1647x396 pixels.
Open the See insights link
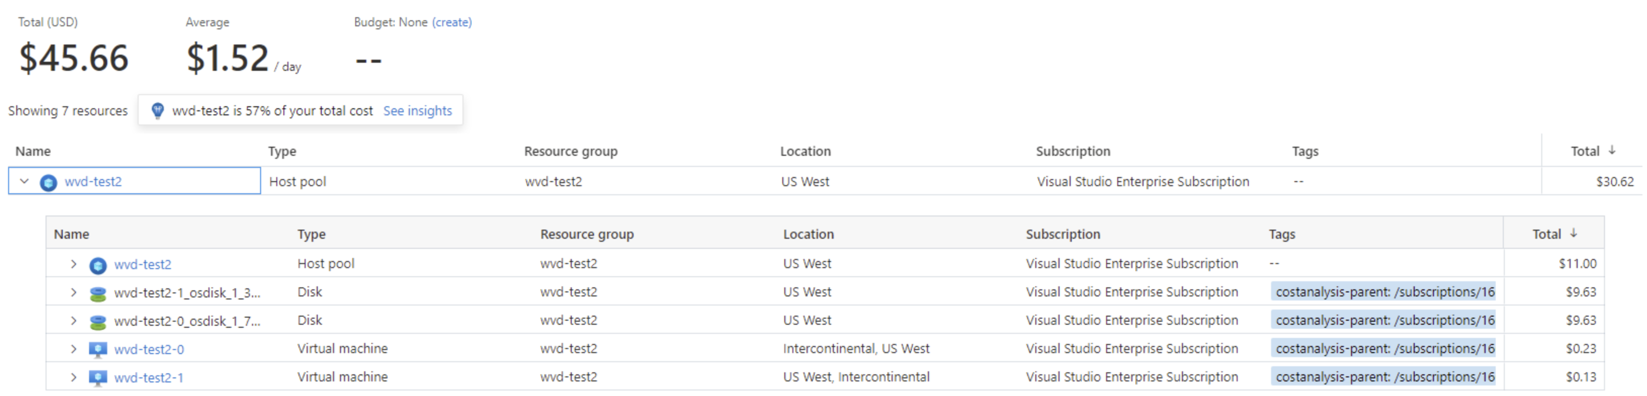point(417,110)
